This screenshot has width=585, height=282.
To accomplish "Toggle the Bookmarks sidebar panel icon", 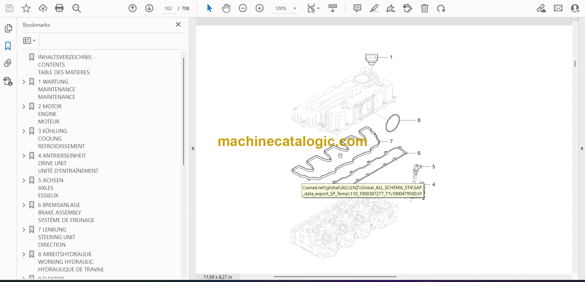I will [x=8, y=46].
